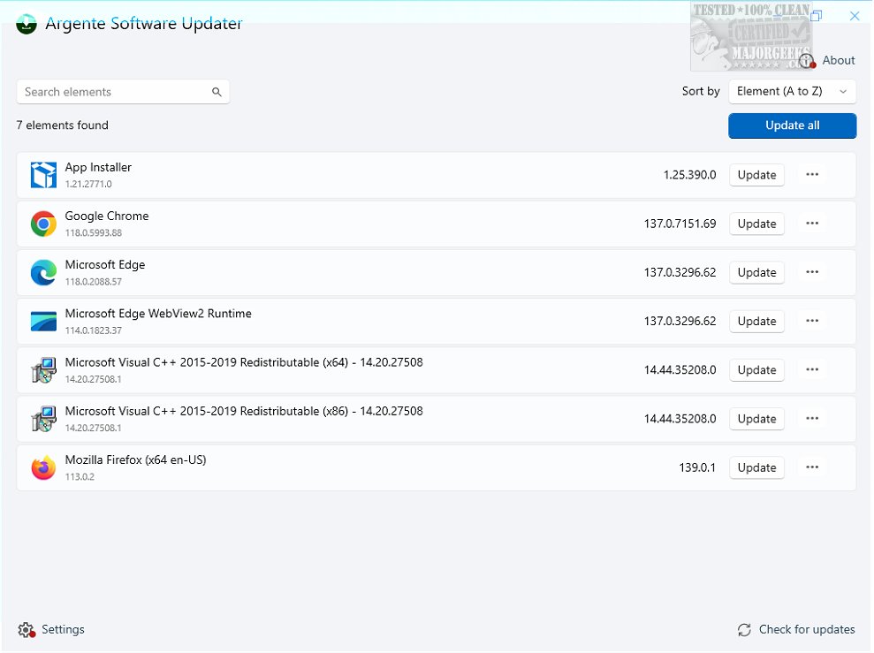Screen dimensions: 874x653
Task: Click new version 137.0.7151.69
Action: tap(680, 224)
